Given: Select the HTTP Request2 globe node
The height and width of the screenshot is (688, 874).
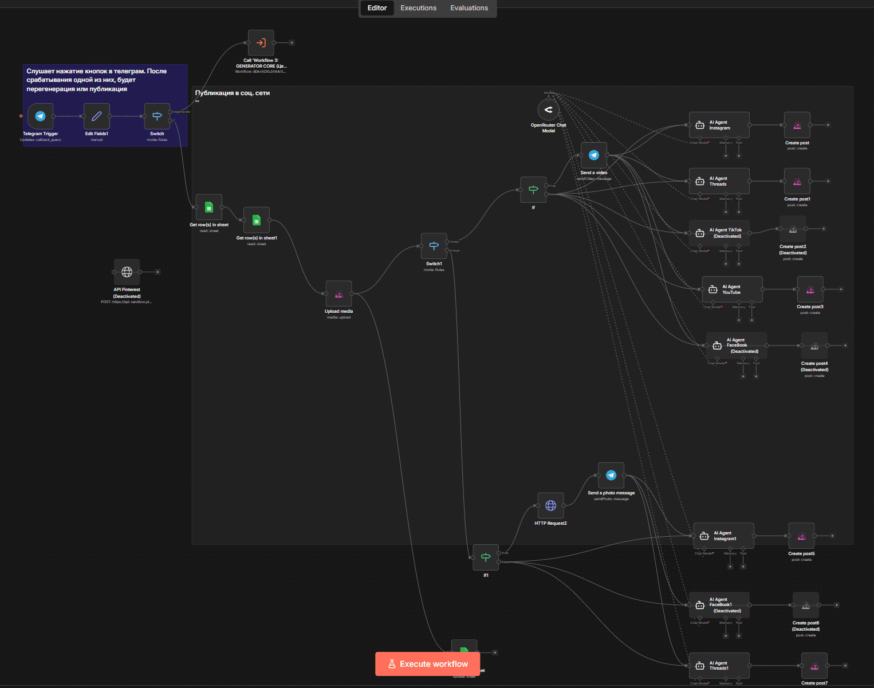Looking at the screenshot, I should [550, 505].
